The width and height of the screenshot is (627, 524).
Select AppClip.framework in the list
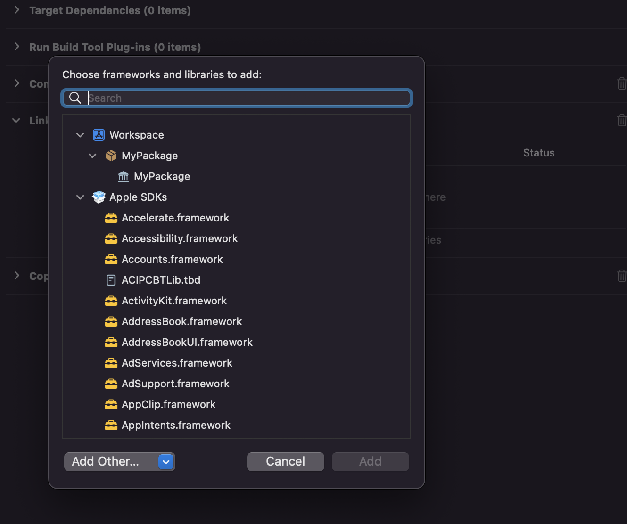pyautogui.click(x=237, y=404)
